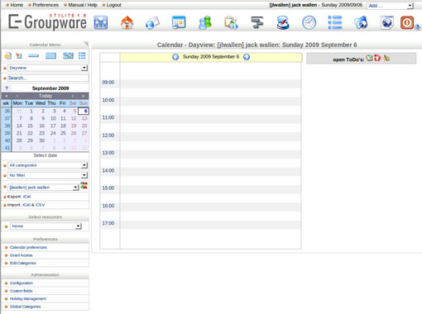This screenshot has width=422, height=314.
Task: Click the add new event icon
Action: (x=7, y=55)
